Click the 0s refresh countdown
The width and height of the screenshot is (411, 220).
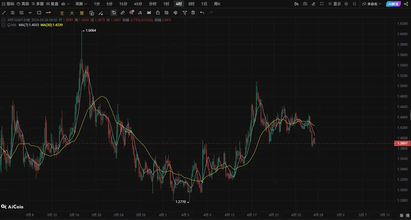[x=296, y=4]
